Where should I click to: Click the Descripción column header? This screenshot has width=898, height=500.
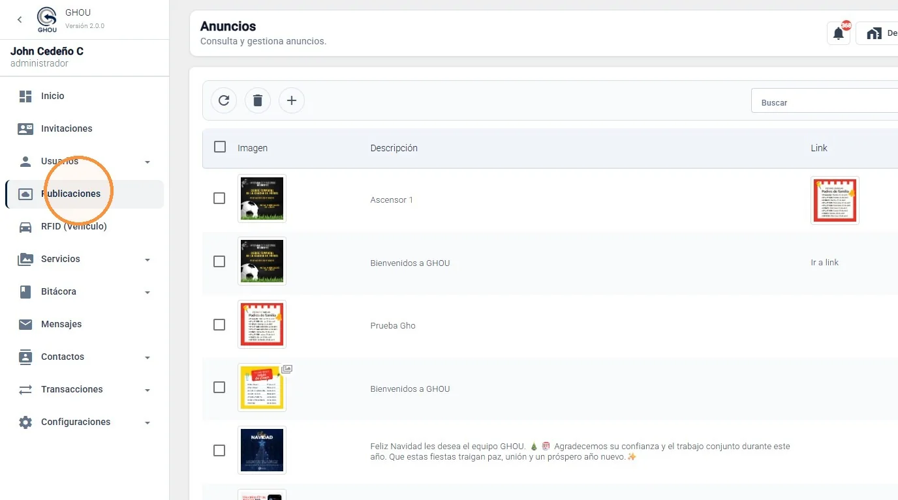click(x=394, y=148)
